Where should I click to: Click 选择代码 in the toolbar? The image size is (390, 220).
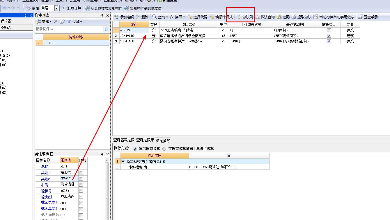[198, 17]
